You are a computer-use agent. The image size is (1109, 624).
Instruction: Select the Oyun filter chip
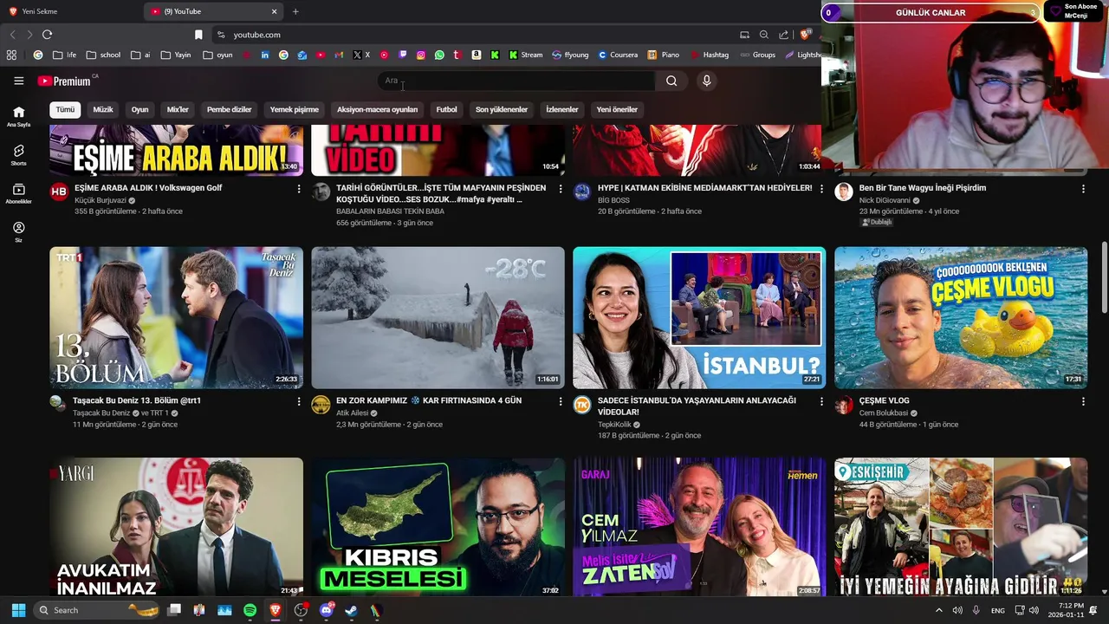pyautogui.click(x=139, y=109)
